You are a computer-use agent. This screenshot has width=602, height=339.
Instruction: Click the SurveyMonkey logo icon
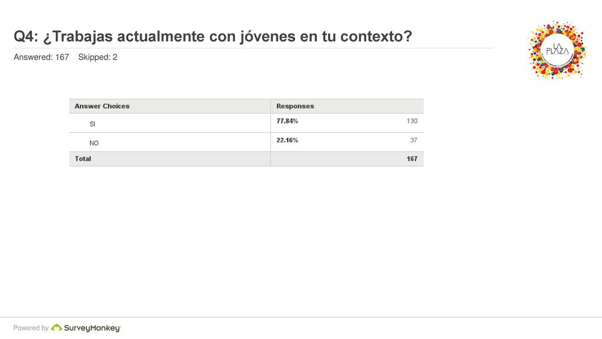(56, 327)
